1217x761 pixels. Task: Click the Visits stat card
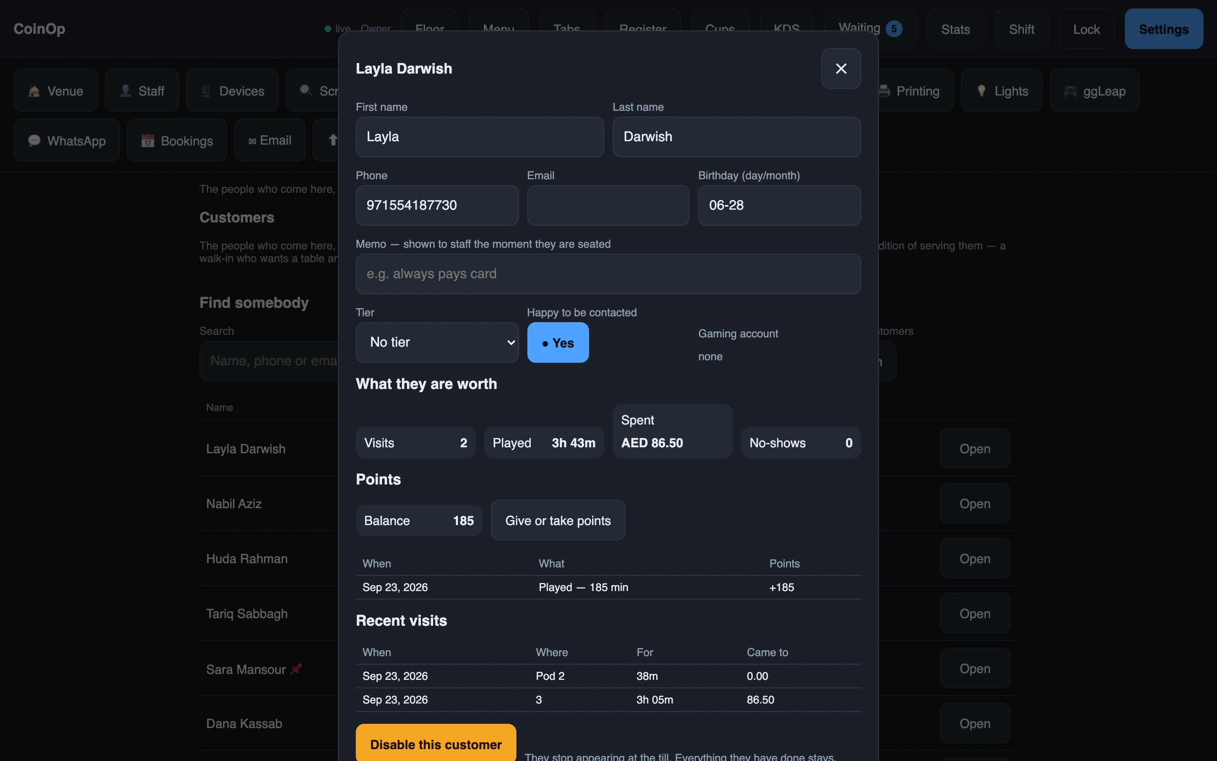415,443
